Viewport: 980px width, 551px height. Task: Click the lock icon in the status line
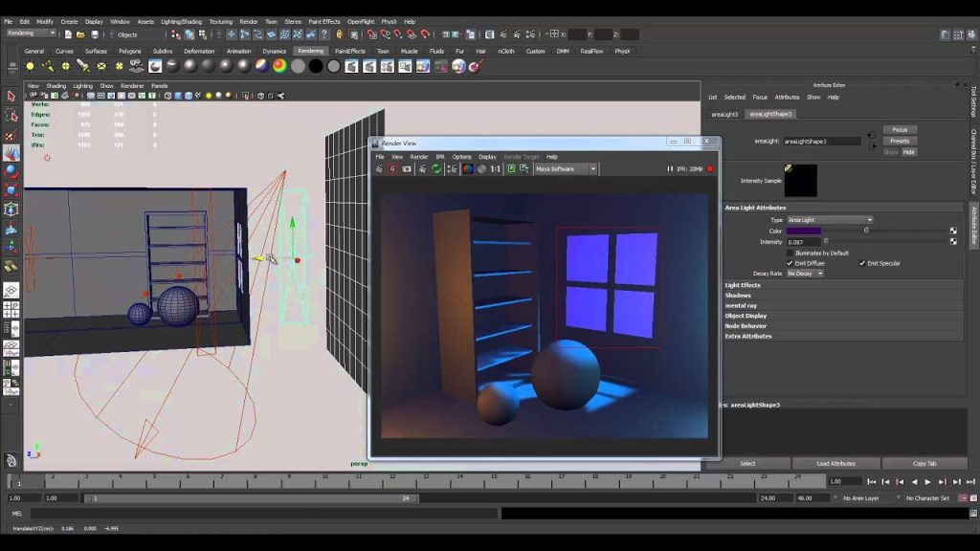(x=340, y=34)
